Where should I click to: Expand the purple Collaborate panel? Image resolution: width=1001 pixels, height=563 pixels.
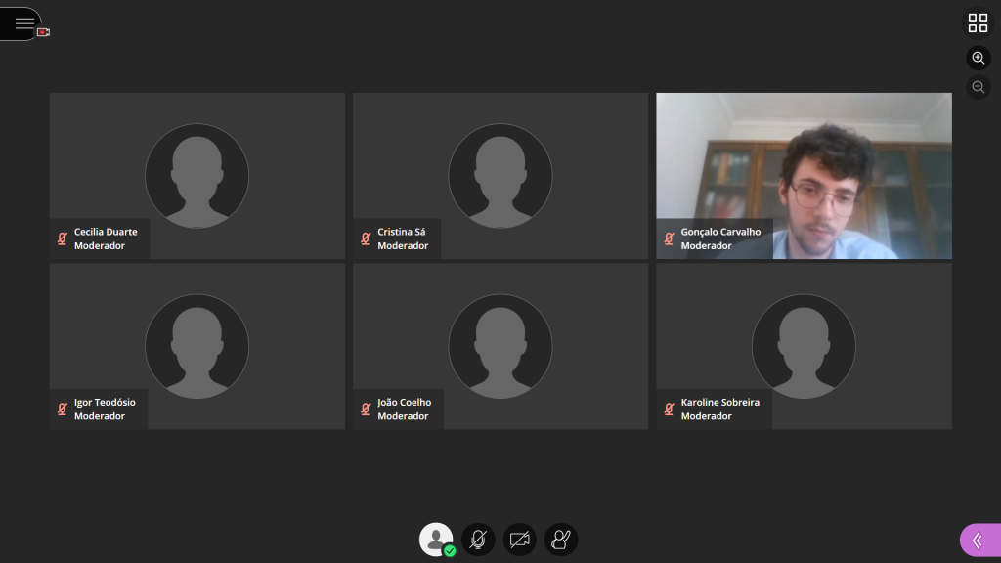pyautogui.click(x=979, y=540)
